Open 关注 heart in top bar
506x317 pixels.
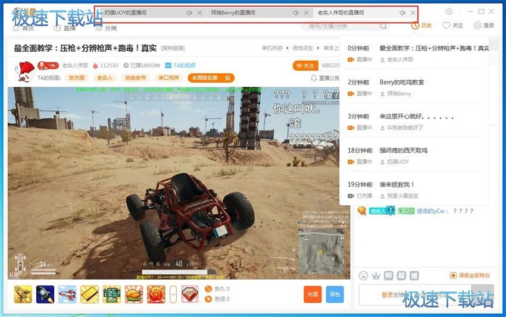pos(452,25)
